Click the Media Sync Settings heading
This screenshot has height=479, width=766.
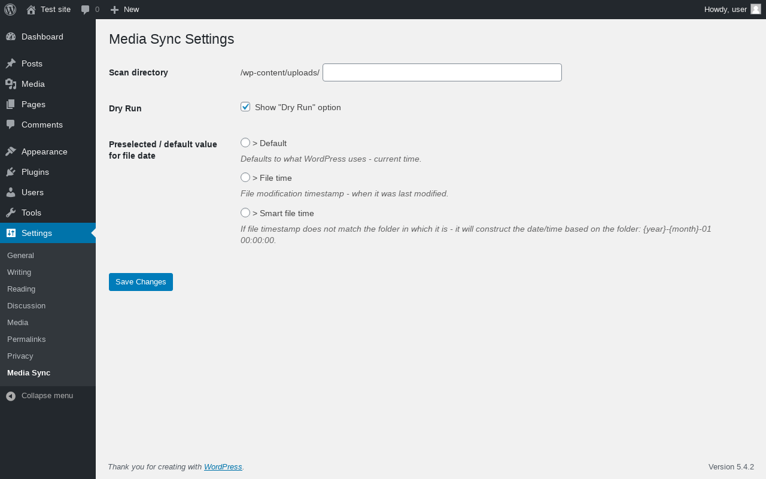click(171, 39)
